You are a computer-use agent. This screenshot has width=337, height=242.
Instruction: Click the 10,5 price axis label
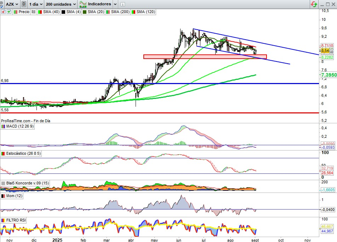coord(325,11)
